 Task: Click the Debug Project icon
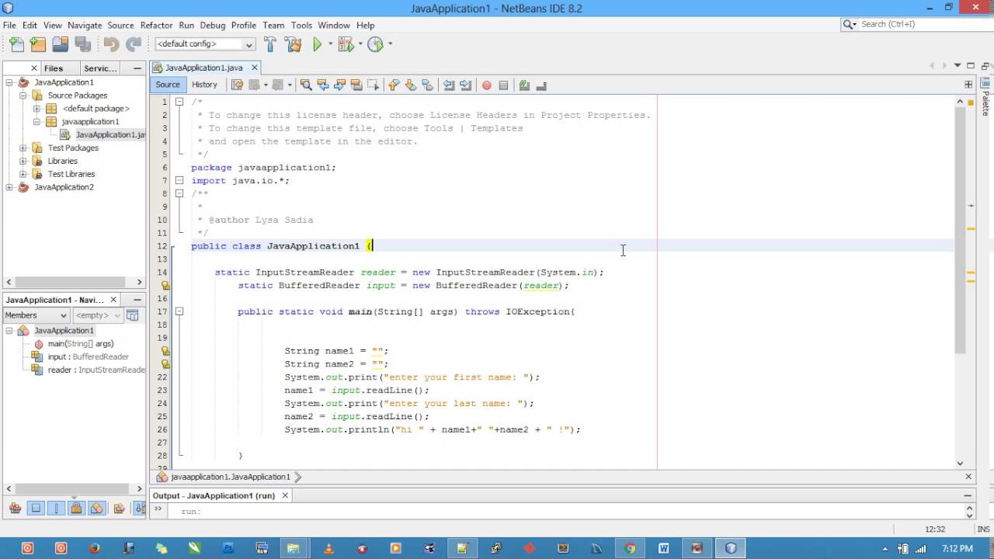pos(345,44)
